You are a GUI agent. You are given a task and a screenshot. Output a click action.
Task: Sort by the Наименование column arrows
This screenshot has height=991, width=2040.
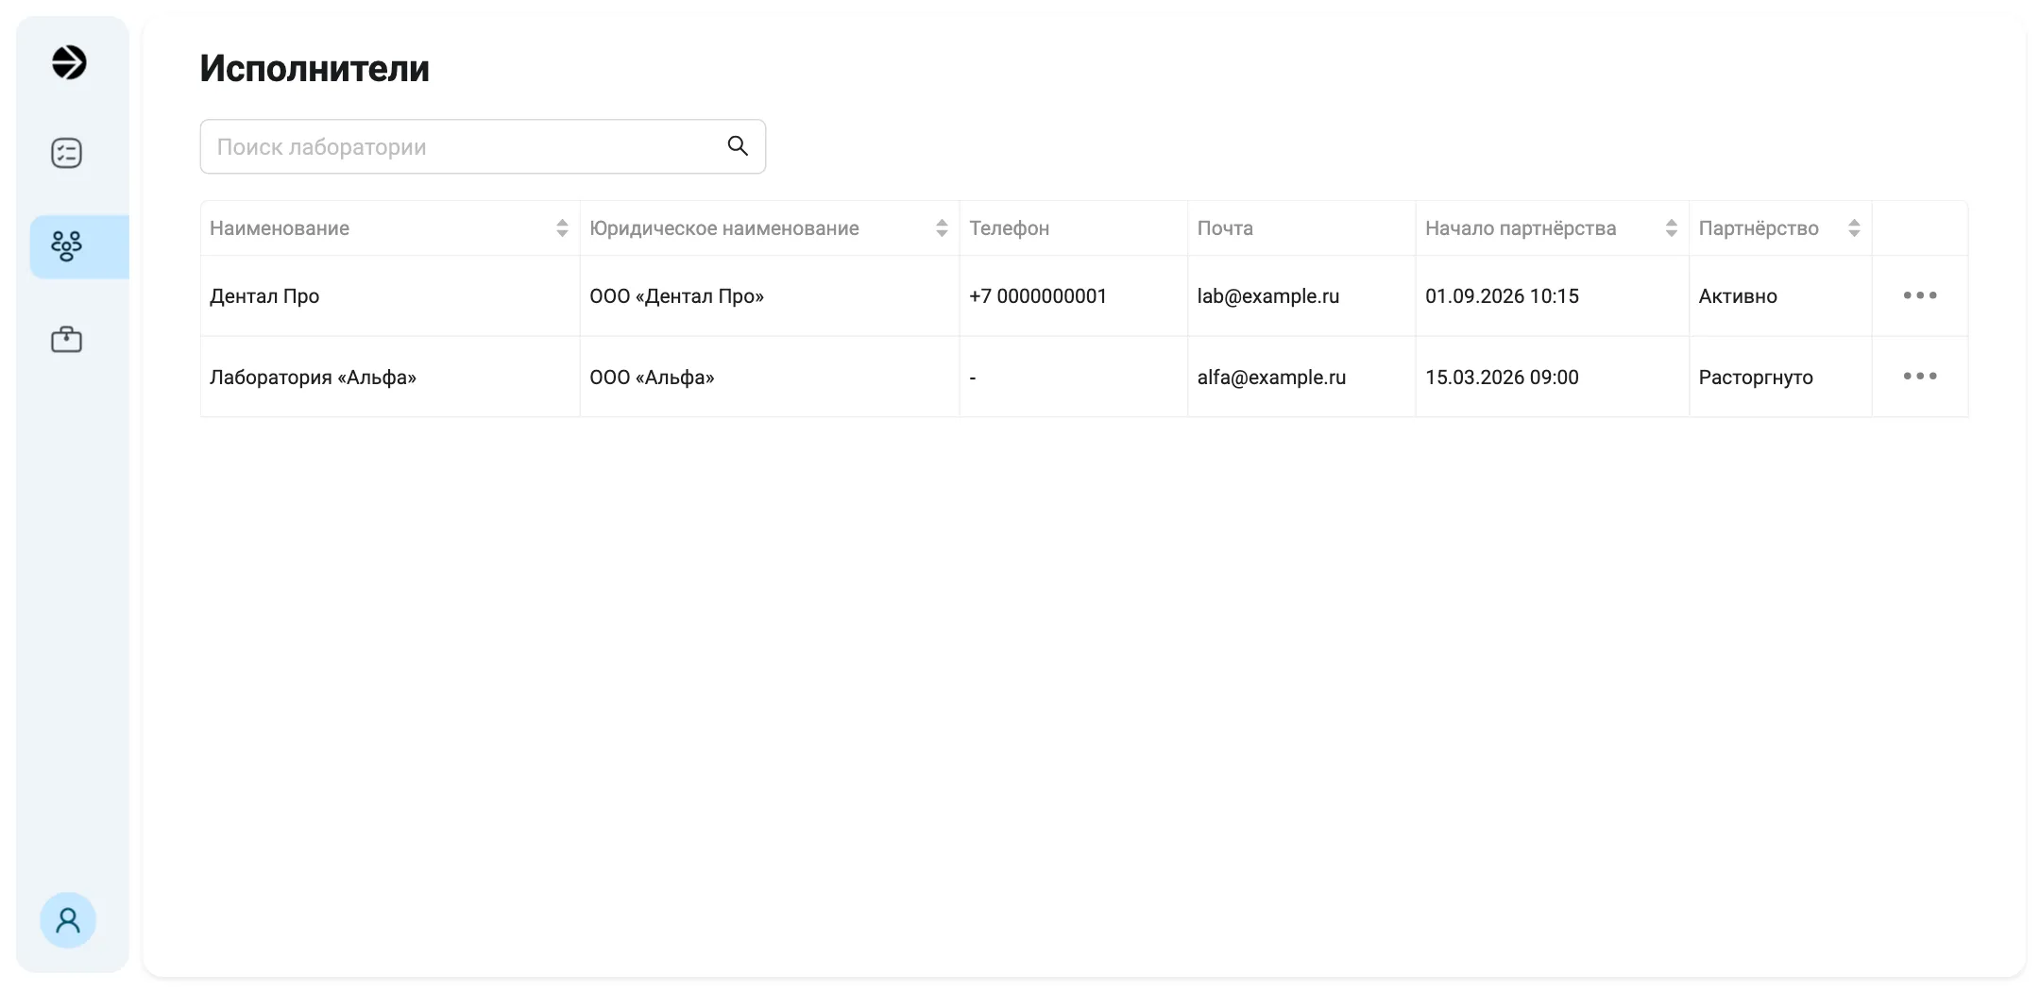coord(562,228)
